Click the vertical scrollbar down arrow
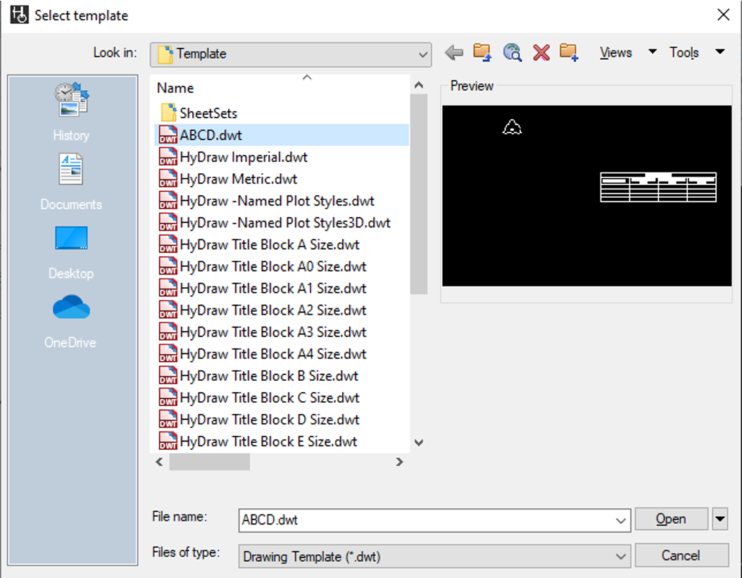Image resolution: width=742 pixels, height=578 pixels. (419, 443)
